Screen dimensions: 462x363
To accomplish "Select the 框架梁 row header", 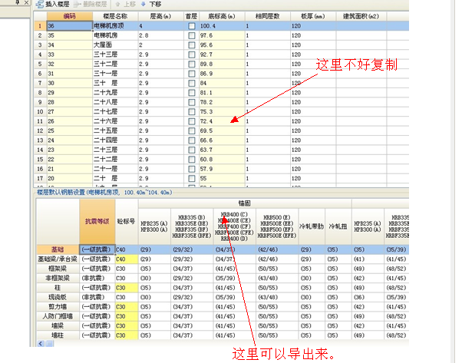I will click(x=58, y=269).
